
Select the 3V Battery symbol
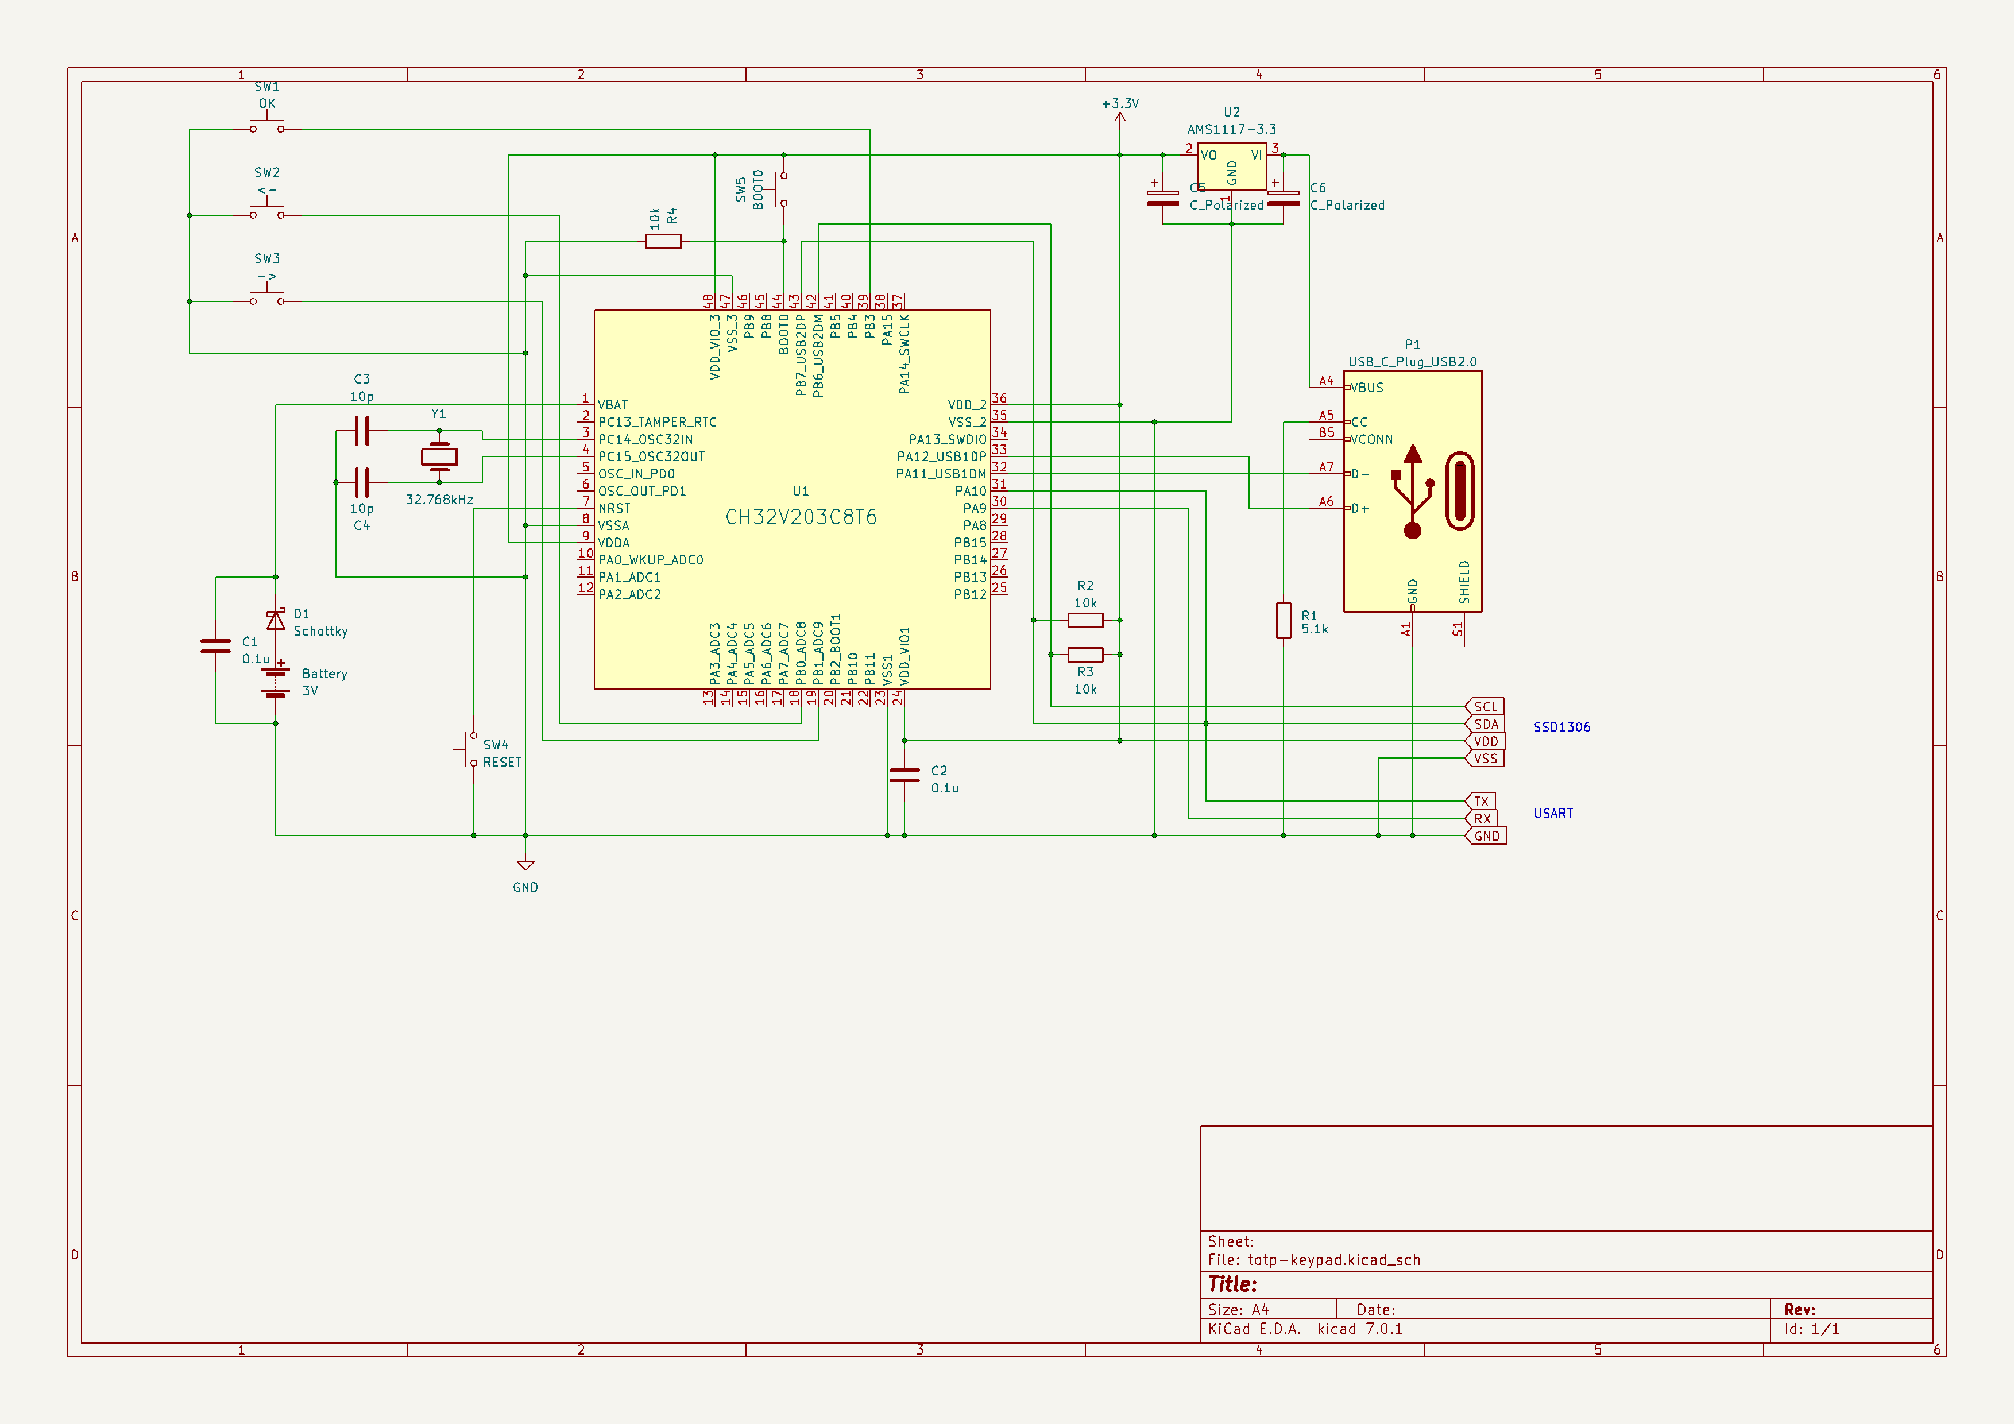tap(276, 682)
